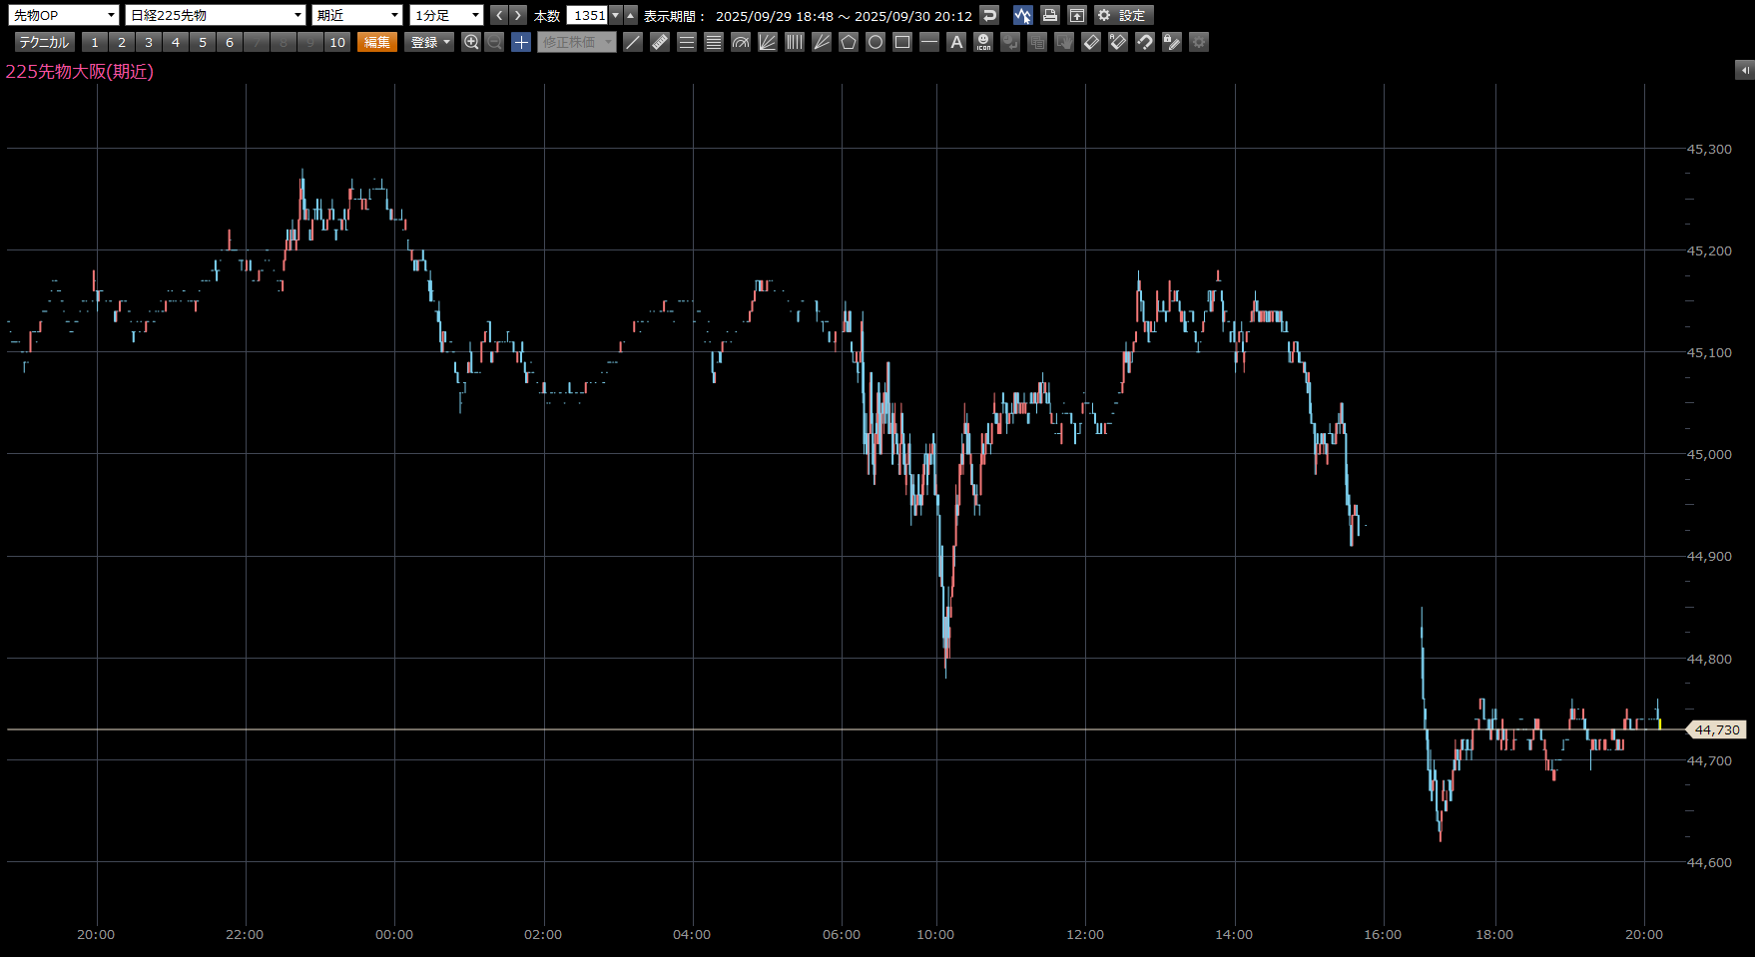Zoom in on the chart
Image resolution: width=1755 pixels, height=957 pixels.
[471, 42]
